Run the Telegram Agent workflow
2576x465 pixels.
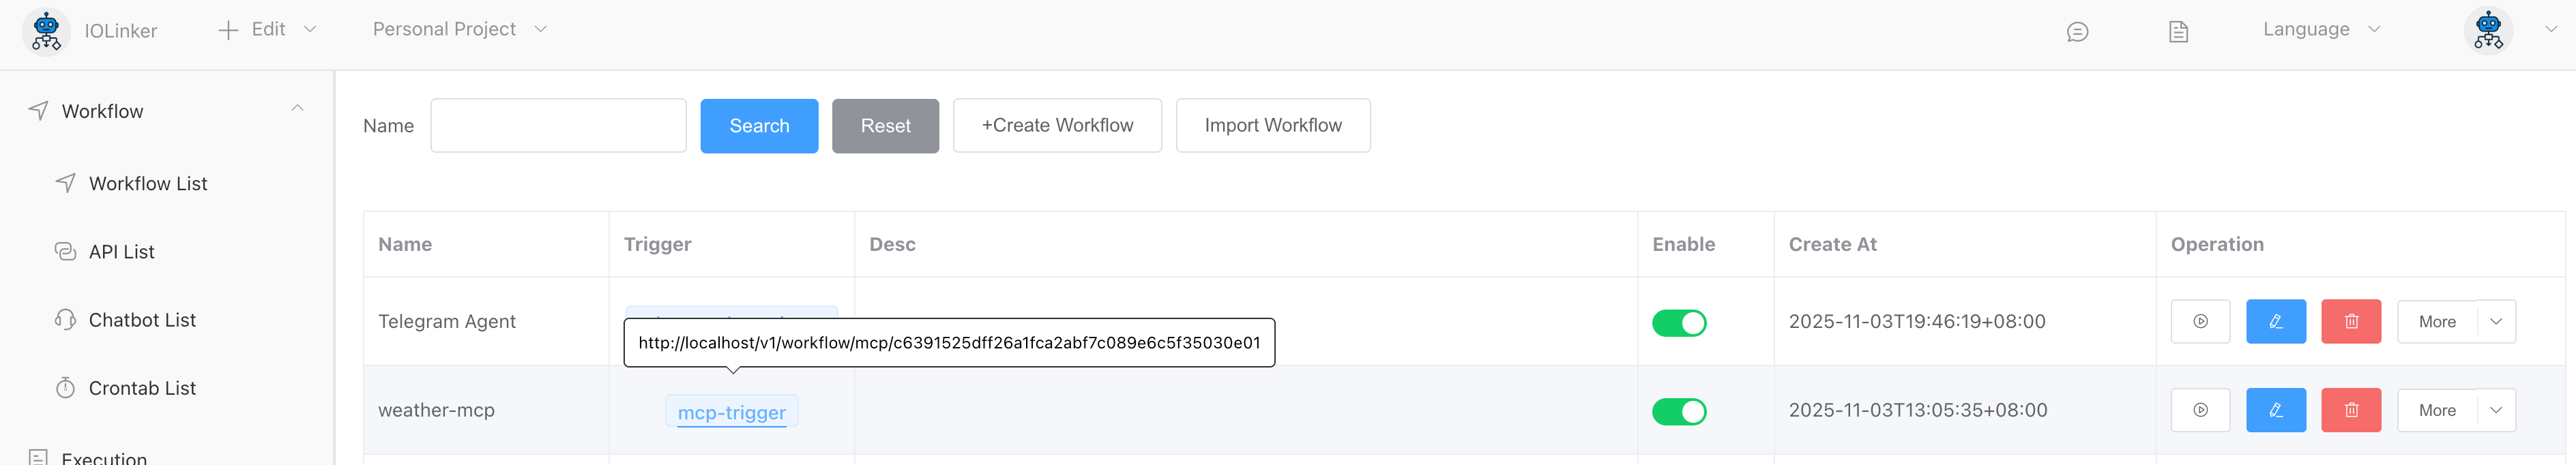pos(2200,322)
